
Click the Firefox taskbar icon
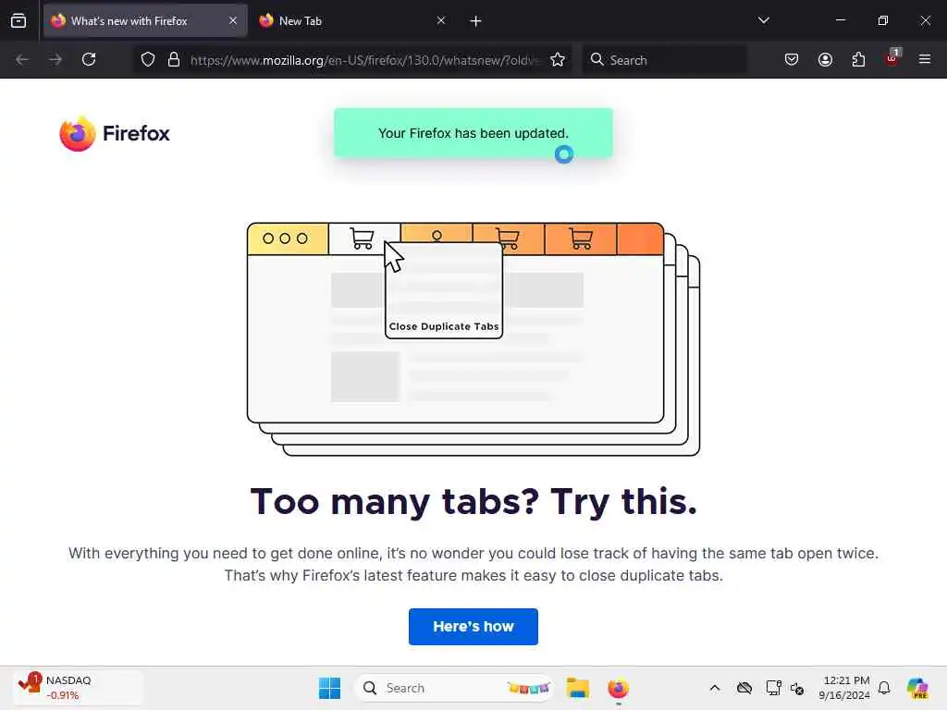pos(618,688)
